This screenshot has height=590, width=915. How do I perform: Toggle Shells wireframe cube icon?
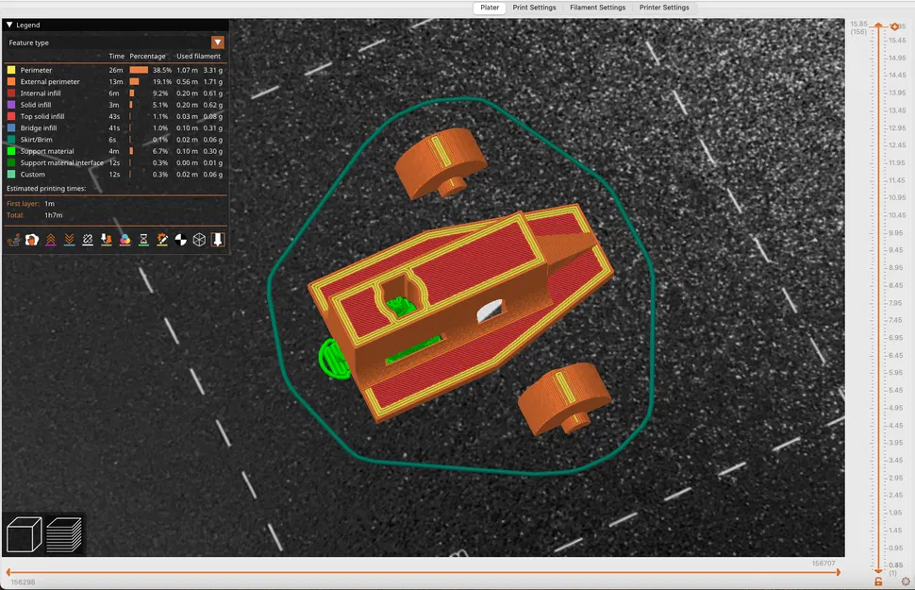click(x=199, y=240)
